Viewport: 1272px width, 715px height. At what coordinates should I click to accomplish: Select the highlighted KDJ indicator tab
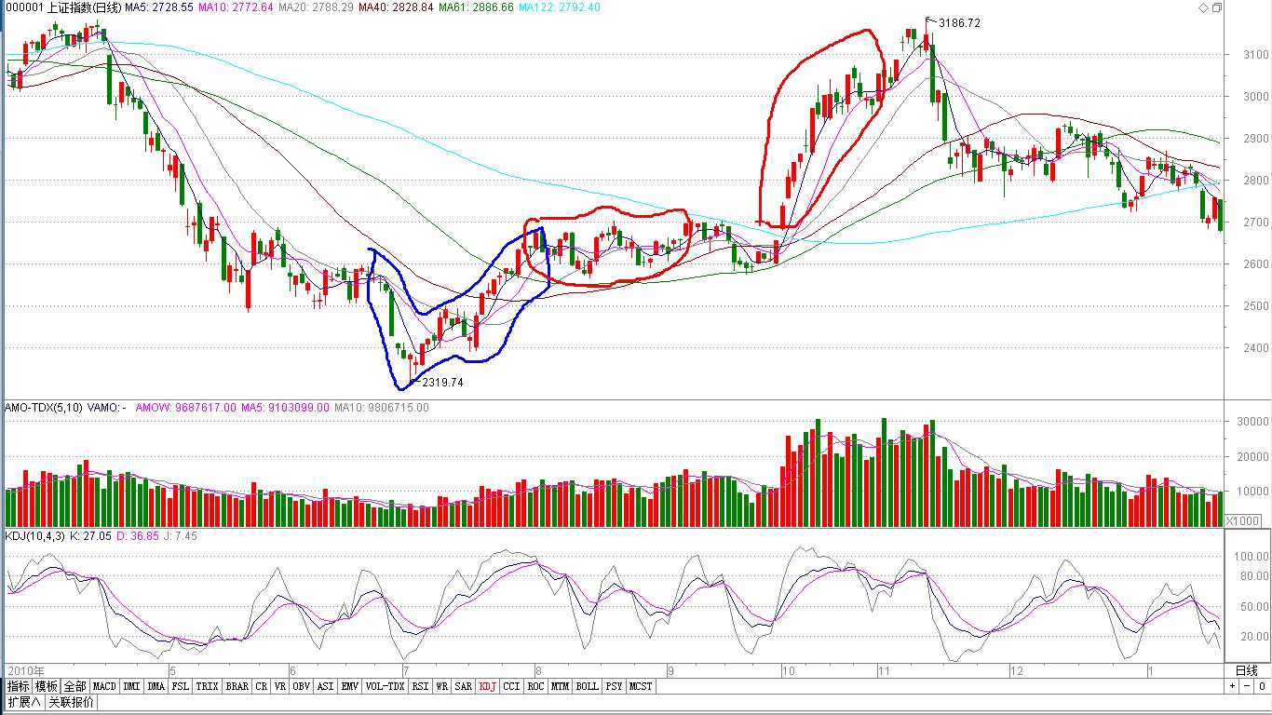488,686
